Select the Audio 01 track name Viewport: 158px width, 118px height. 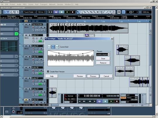[x=37, y=46]
